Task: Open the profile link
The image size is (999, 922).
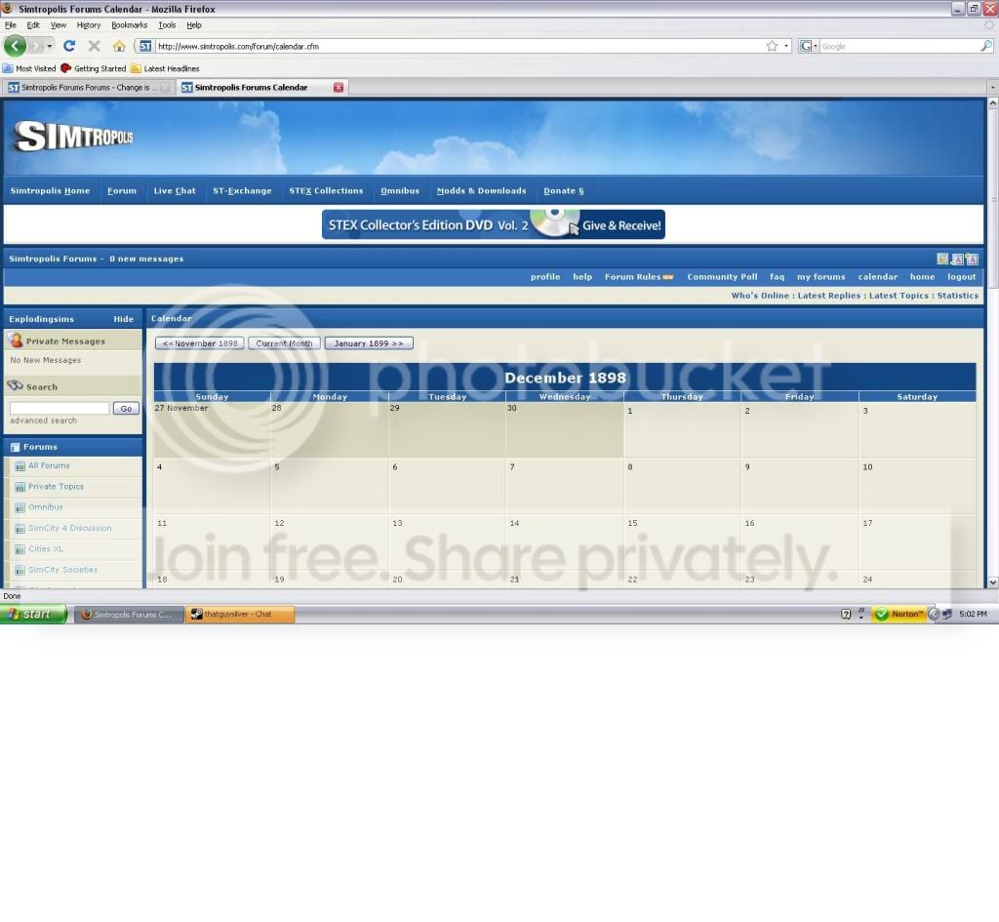Action: 545,276
